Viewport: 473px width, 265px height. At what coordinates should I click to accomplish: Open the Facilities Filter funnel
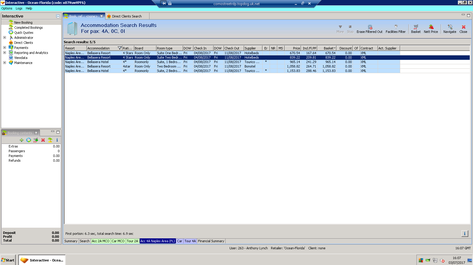click(396, 27)
